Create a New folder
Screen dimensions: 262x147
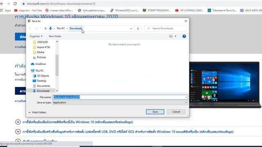tap(55, 36)
